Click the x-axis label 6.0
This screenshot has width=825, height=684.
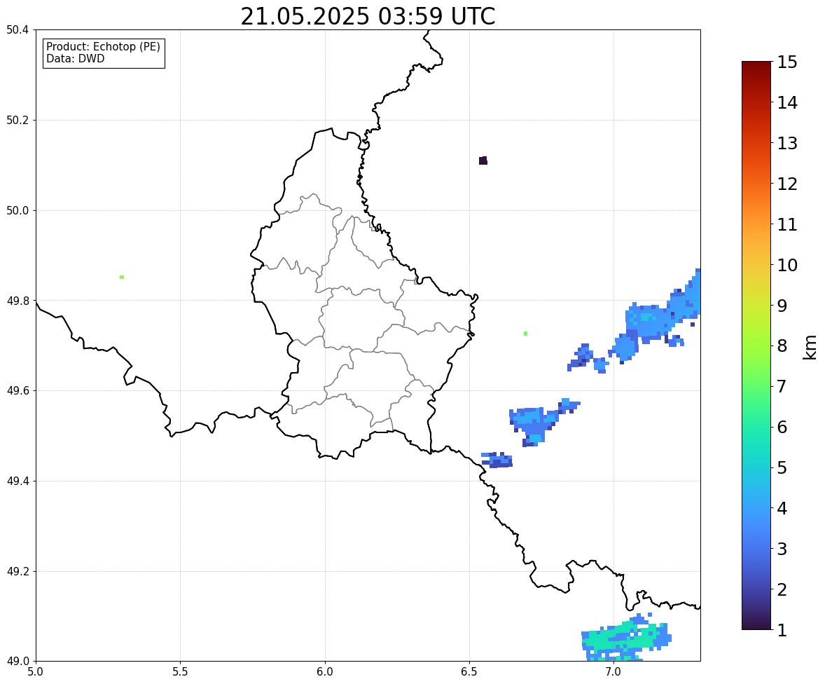click(x=325, y=672)
